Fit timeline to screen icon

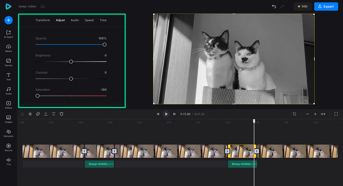tap(323, 114)
